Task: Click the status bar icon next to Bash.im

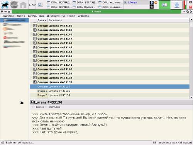Action: point(2,143)
